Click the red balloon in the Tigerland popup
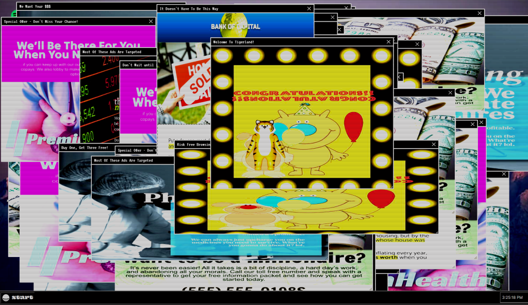This screenshot has width=528, height=305. 353,126
